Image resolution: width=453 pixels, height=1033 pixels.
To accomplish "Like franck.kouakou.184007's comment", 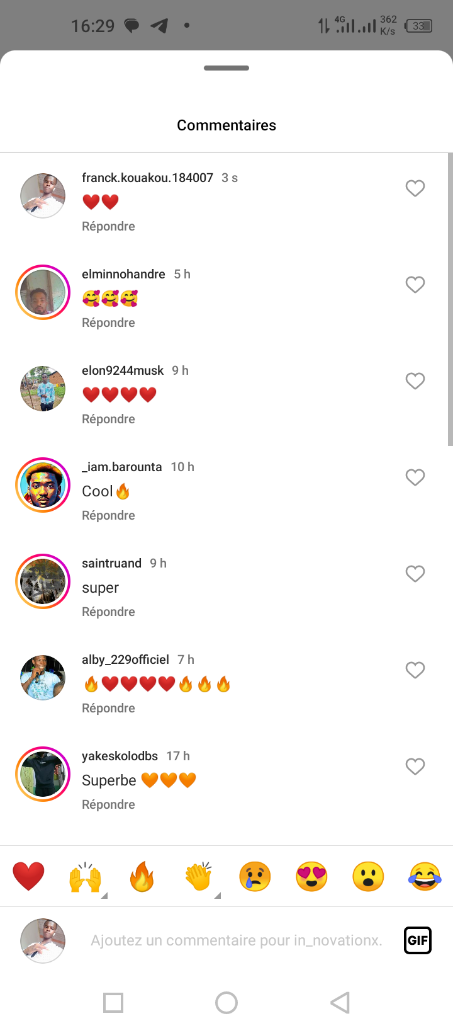I will 415,188.
